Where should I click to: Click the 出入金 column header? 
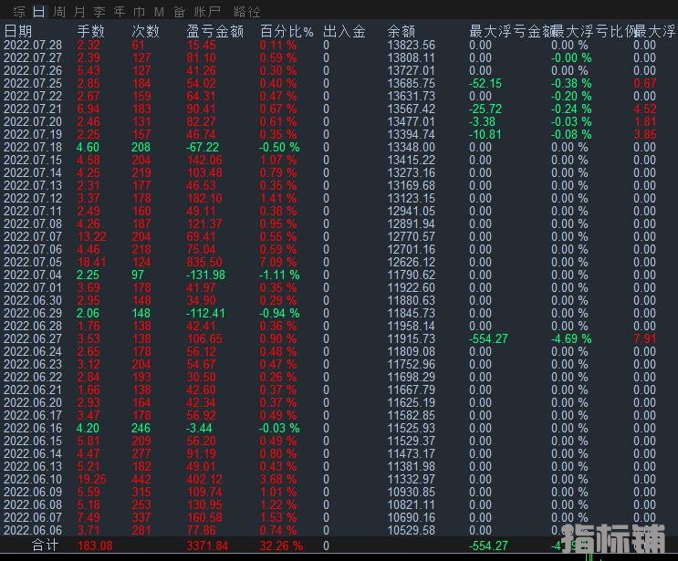(344, 31)
